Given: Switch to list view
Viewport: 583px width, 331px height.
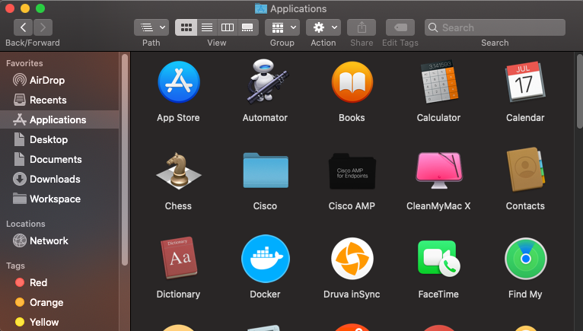Looking at the screenshot, I should coord(207,27).
